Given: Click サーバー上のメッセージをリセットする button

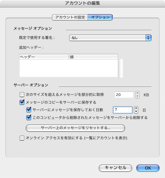Looking at the screenshot, I should point(75,128).
